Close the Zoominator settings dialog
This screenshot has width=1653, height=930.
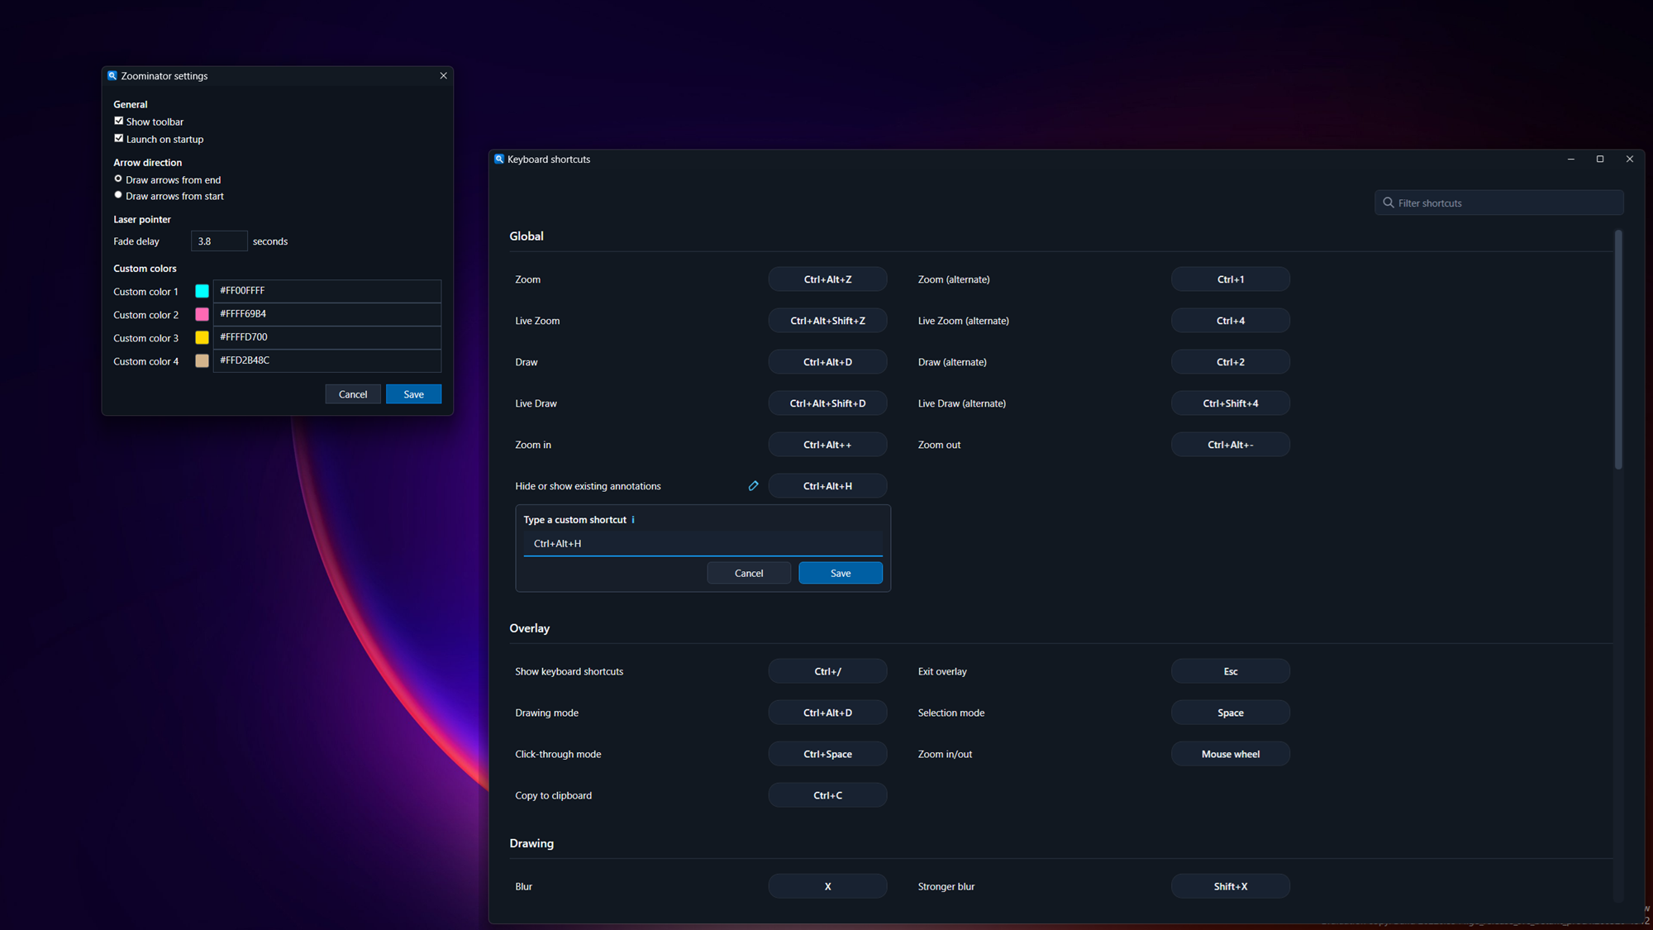point(444,75)
